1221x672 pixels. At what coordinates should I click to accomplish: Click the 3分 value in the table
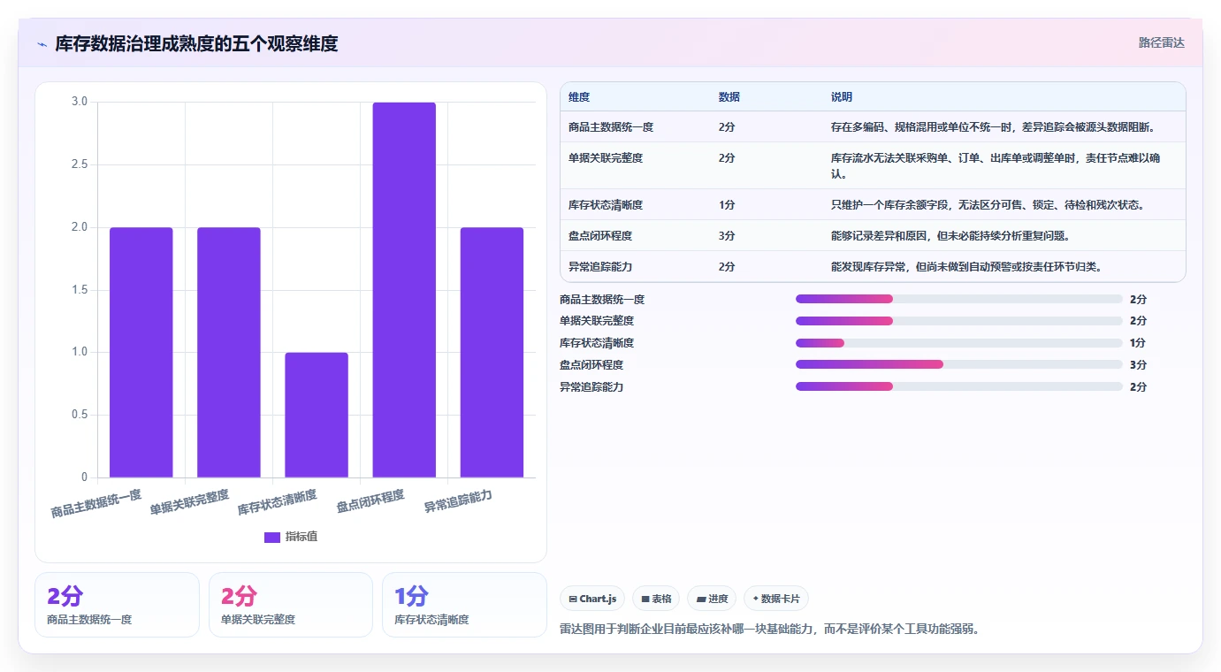(x=727, y=236)
